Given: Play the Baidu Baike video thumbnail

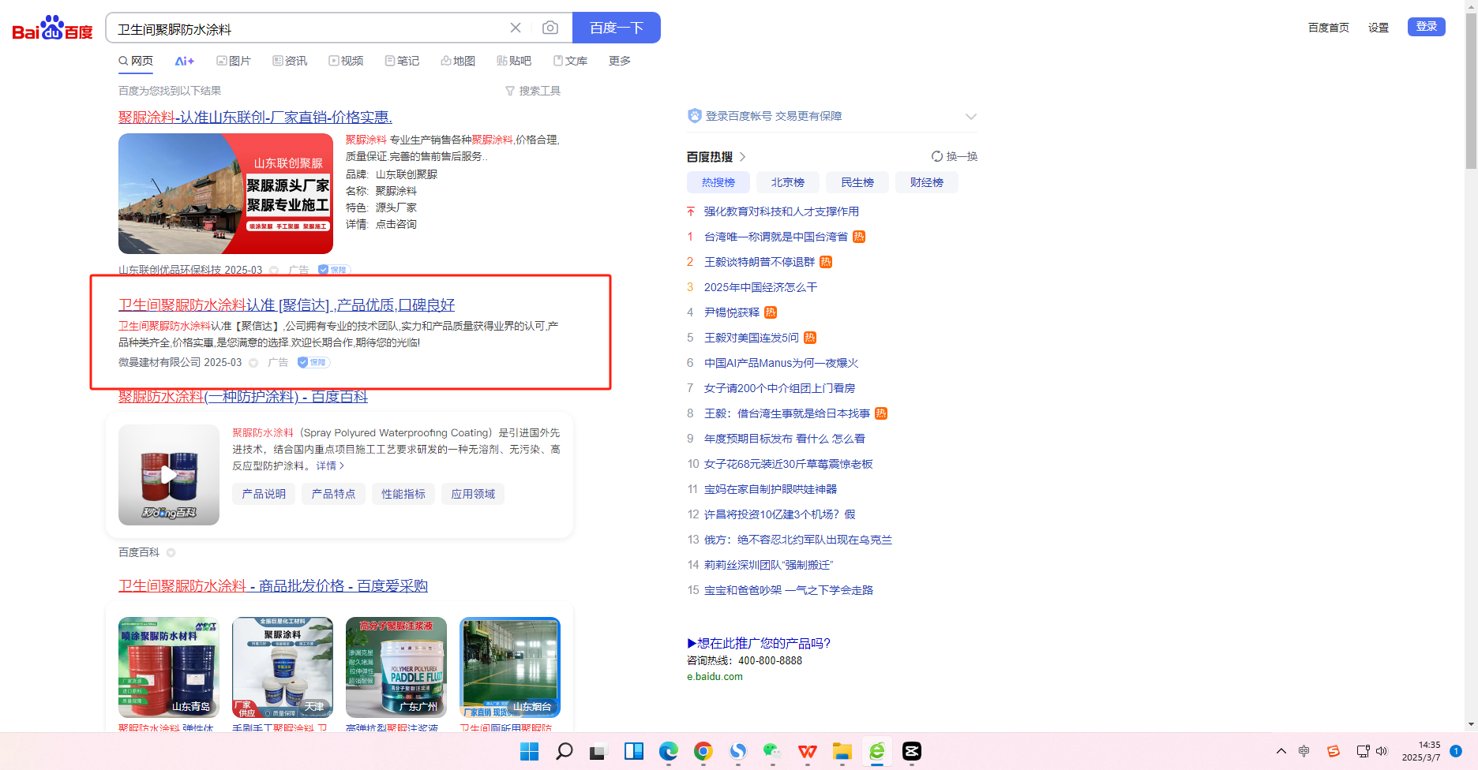Looking at the screenshot, I should tap(169, 475).
